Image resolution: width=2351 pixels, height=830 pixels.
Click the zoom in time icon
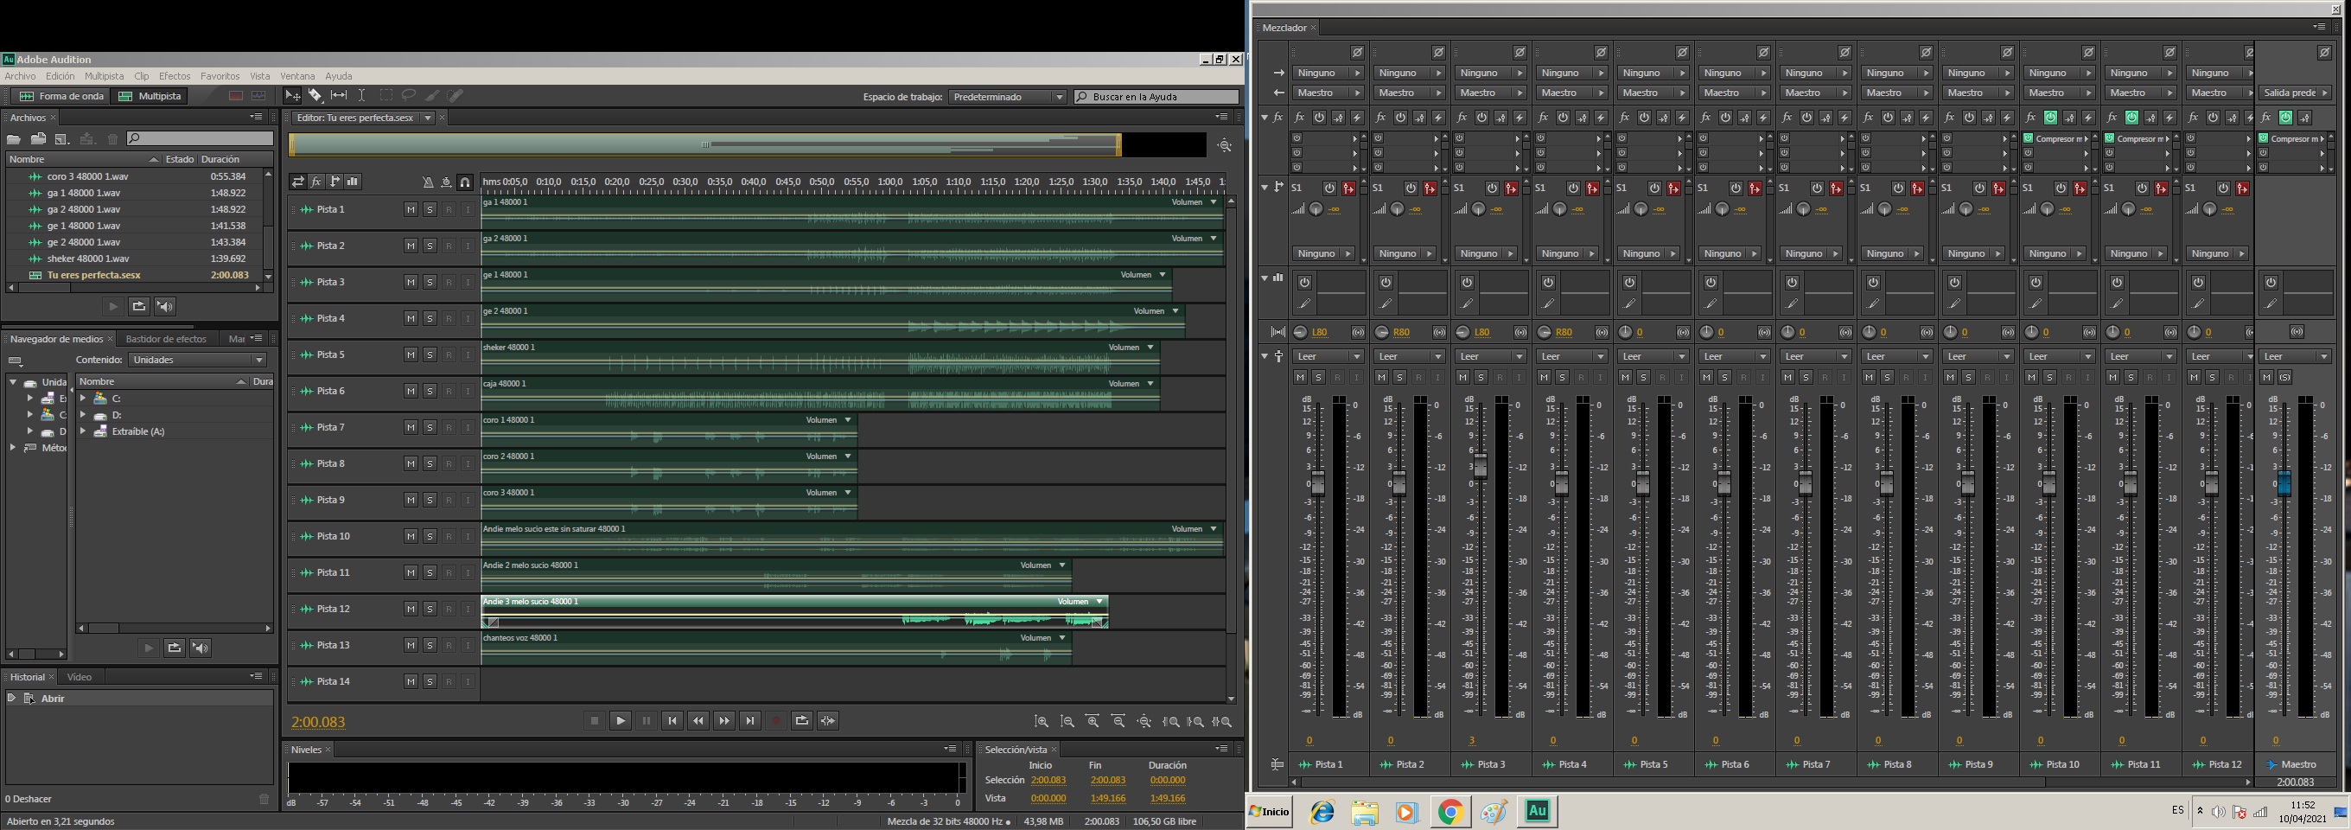pos(1093,721)
